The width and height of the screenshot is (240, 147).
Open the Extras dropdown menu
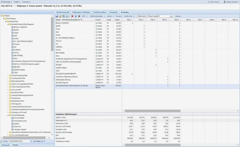pyautogui.click(x=178, y=16)
